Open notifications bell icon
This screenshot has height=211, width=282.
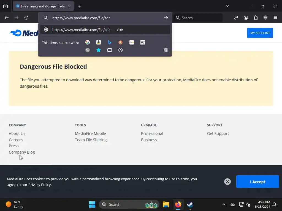274,204
